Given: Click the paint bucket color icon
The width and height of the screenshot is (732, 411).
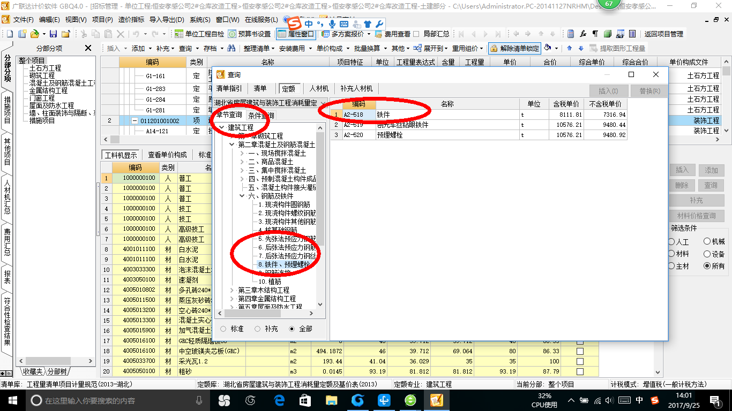Looking at the screenshot, I should [x=548, y=48].
